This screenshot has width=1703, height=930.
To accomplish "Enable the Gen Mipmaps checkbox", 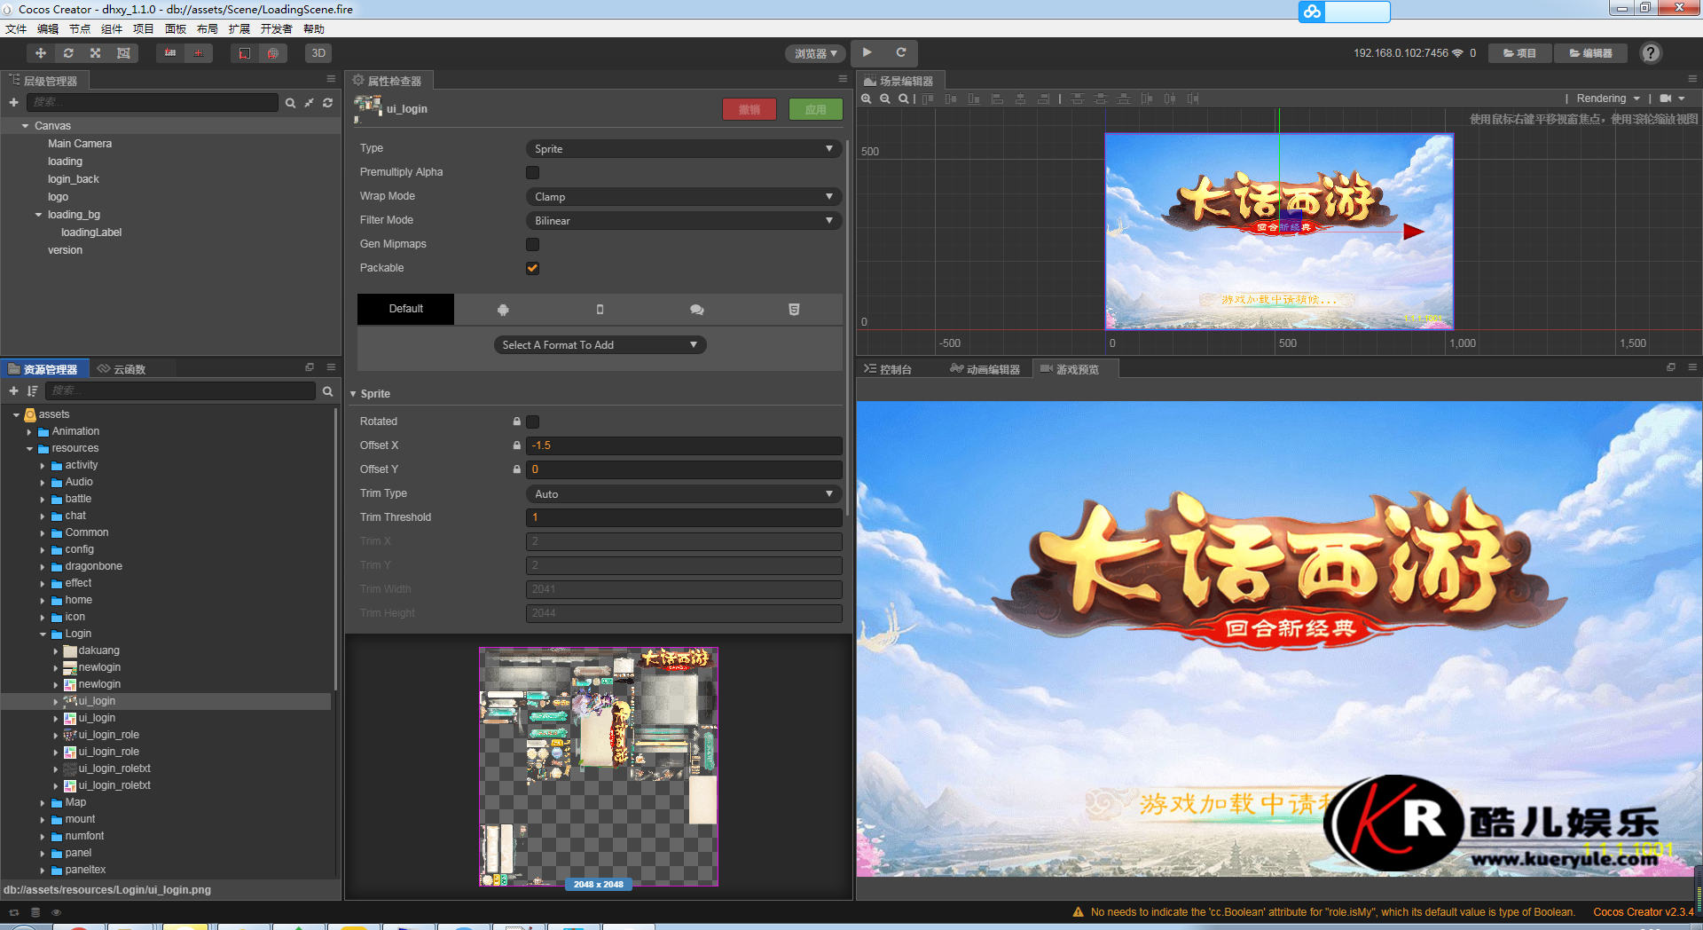I will 533,244.
